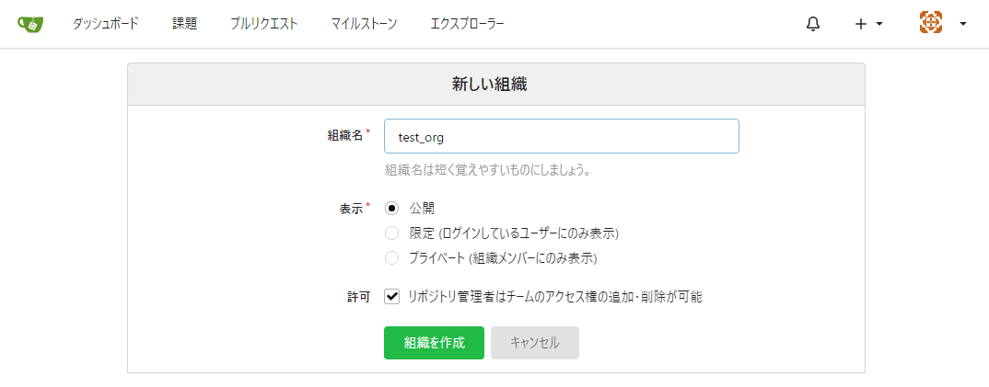Expand the user profile dropdown arrow
989x387 pixels.
(963, 24)
